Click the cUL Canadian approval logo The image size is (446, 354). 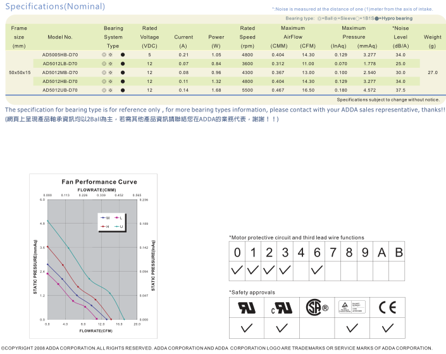282,307
